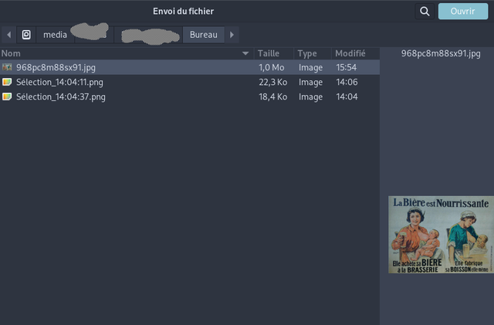
Task: Click the JPG thumbnail icon of 968pc8m88sx91.jpg
Action: click(7, 67)
